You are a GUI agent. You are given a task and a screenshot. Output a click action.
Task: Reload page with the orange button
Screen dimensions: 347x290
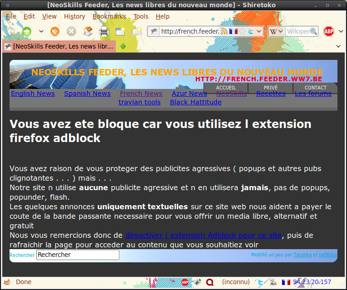[55, 31]
